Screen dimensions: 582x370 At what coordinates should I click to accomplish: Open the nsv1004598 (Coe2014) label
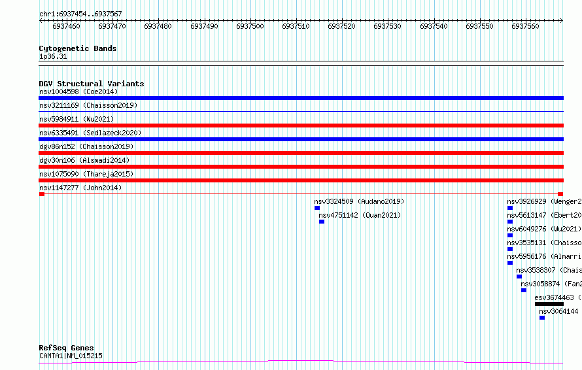click(x=78, y=92)
